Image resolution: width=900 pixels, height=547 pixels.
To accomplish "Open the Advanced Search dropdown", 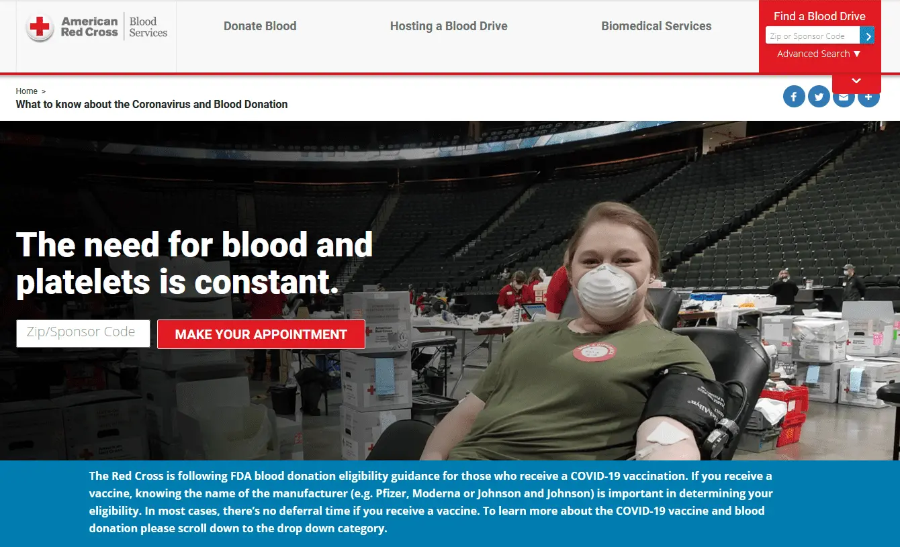I will [819, 54].
